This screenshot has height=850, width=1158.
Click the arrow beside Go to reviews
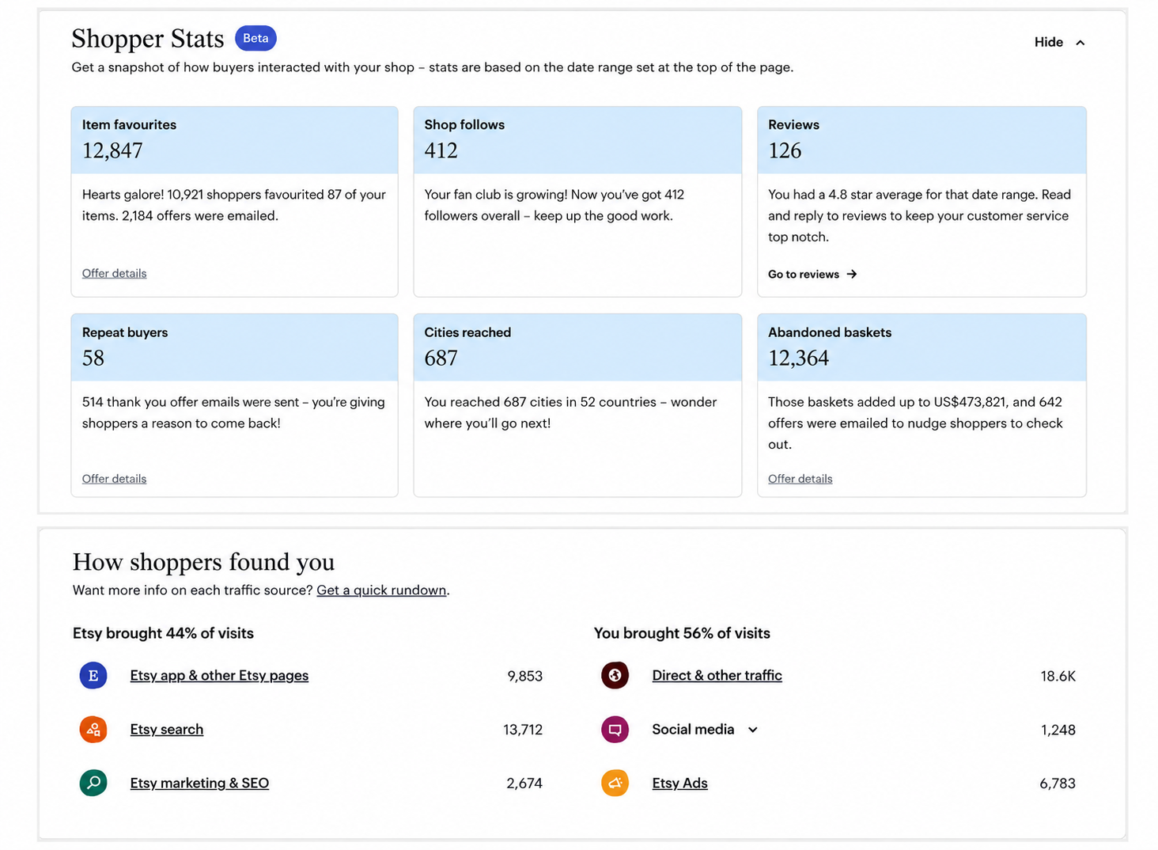click(852, 274)
